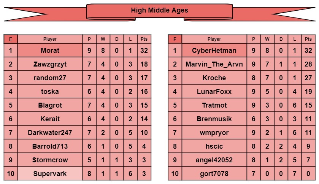
Task: Select the gort7078 player cell
Action: (x=214, y=174)
